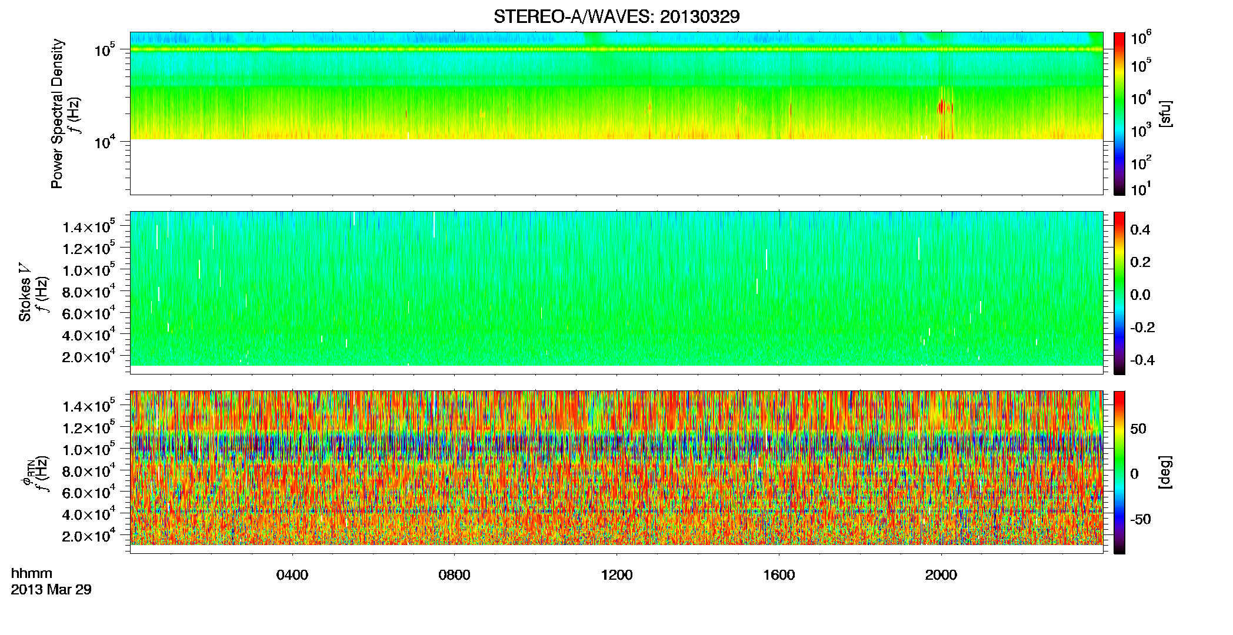Click the 2013 Mar 29 date label

pyautogui.click(x=51, y=589)
